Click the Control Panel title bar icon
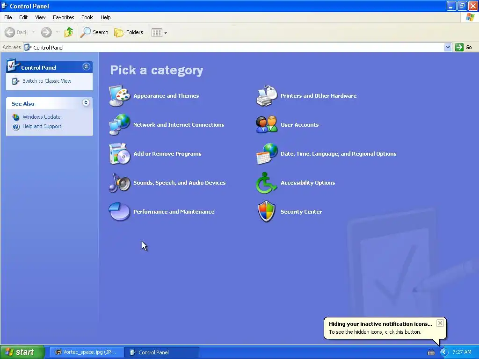Screen dimensions: 479x359 4,6
